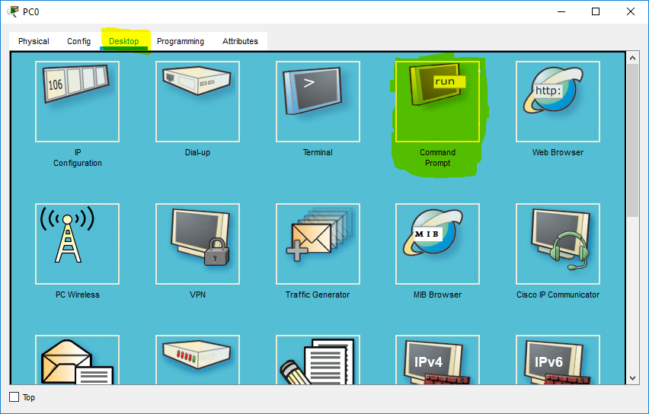Click the scrollbar down arrow

click(x=632, y=377)
